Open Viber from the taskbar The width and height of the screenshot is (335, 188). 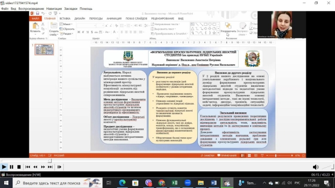[149, 183]
